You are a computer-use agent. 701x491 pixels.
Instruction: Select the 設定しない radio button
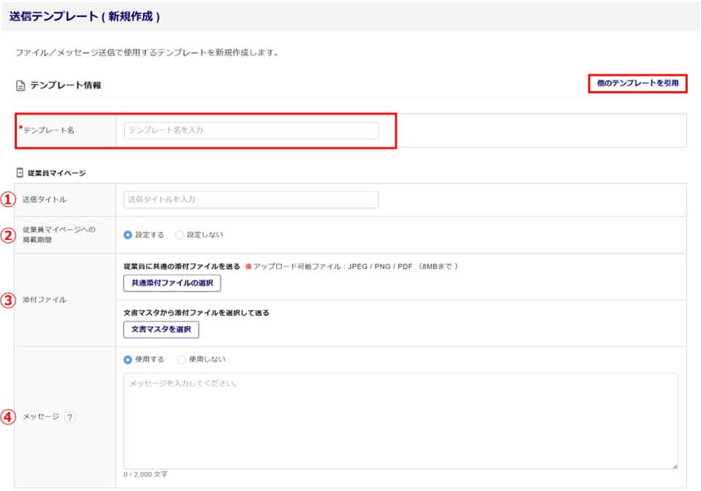pos(180,235)
